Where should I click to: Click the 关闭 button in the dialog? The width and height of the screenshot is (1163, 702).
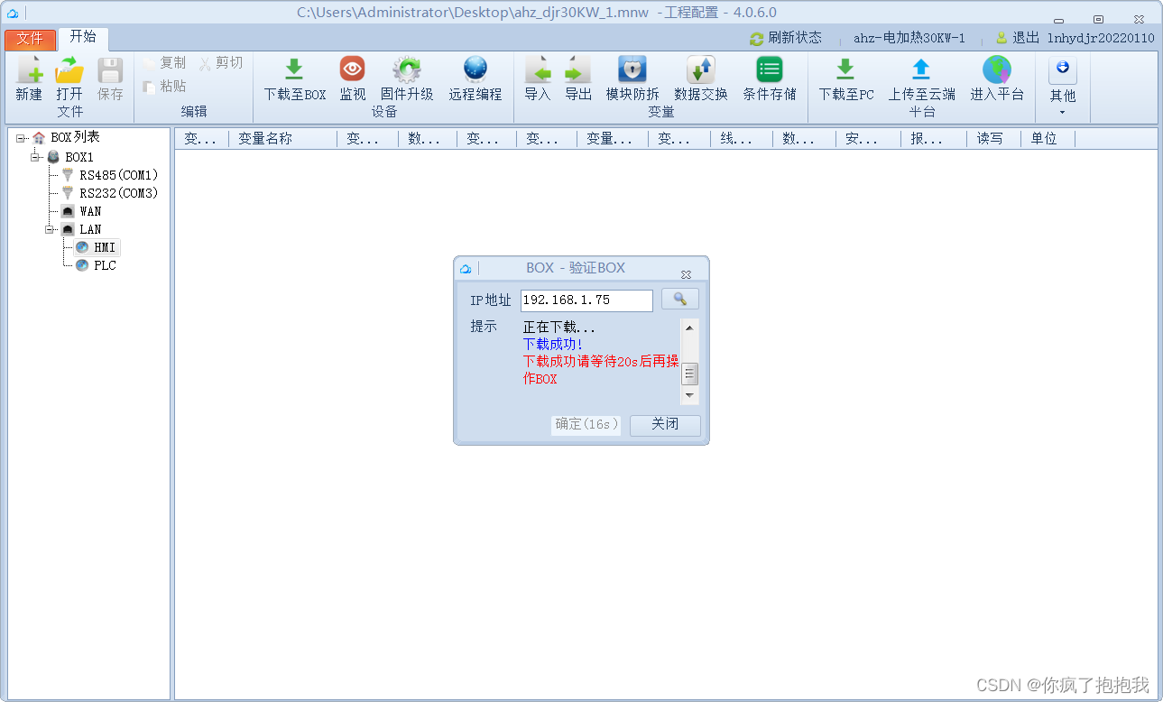(x=665, y=425)
